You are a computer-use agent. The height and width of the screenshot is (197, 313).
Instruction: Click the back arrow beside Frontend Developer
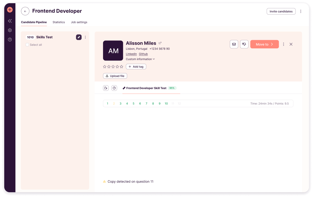[25, 11]
